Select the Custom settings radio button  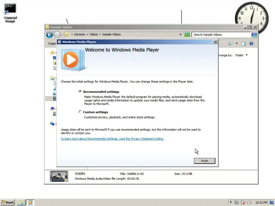pos(80,112)
